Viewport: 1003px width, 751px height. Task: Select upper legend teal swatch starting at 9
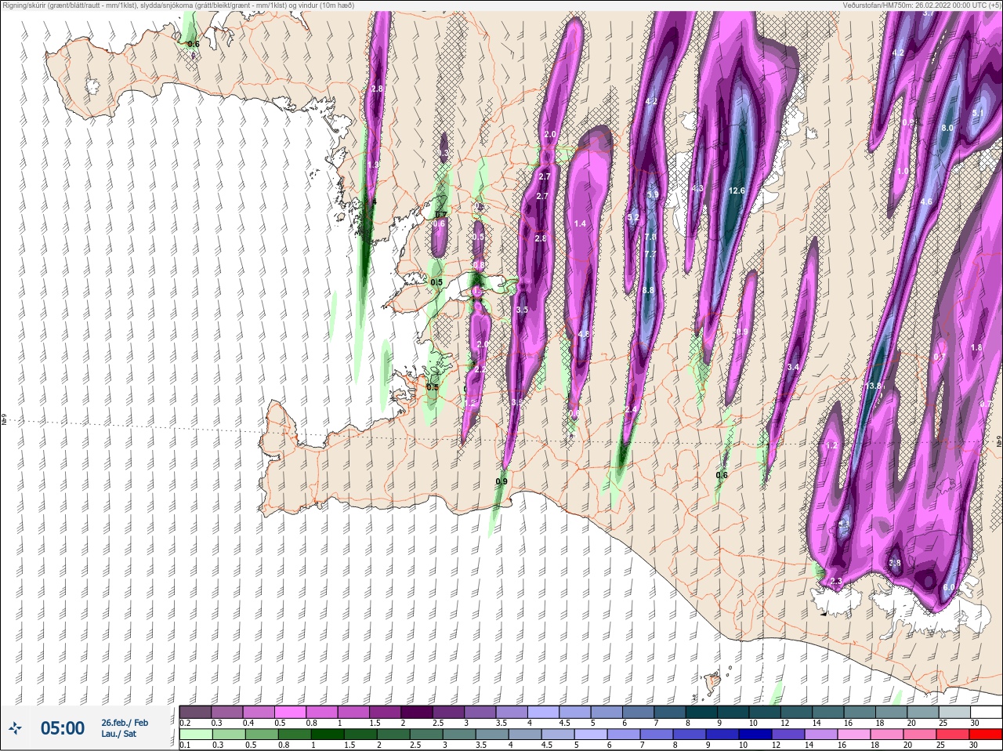point(733,712)
